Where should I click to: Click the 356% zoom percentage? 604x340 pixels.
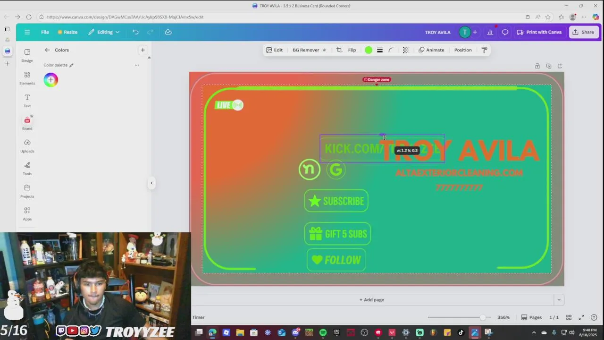pos(503,317)
